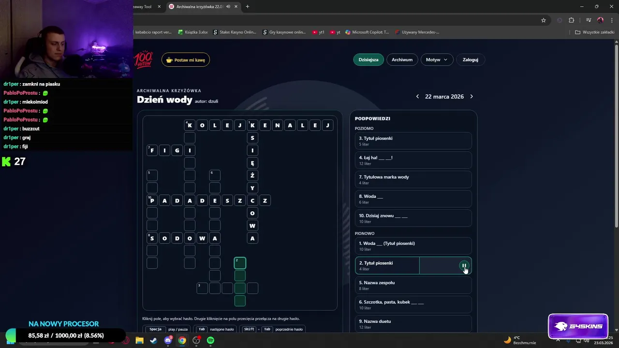Open Discord from the taskbar
This screenshot has width=619, height=348.
(168, 340)
